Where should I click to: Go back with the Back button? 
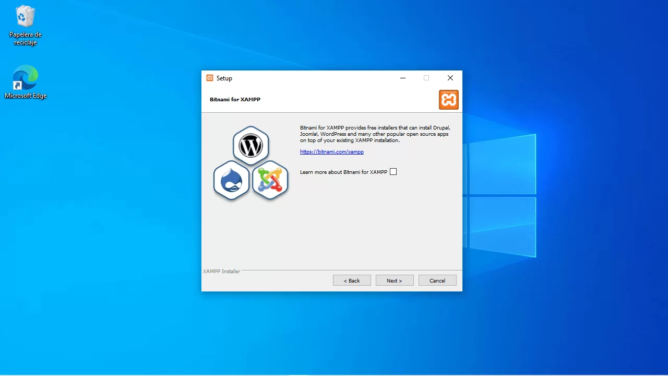point(352,280)
